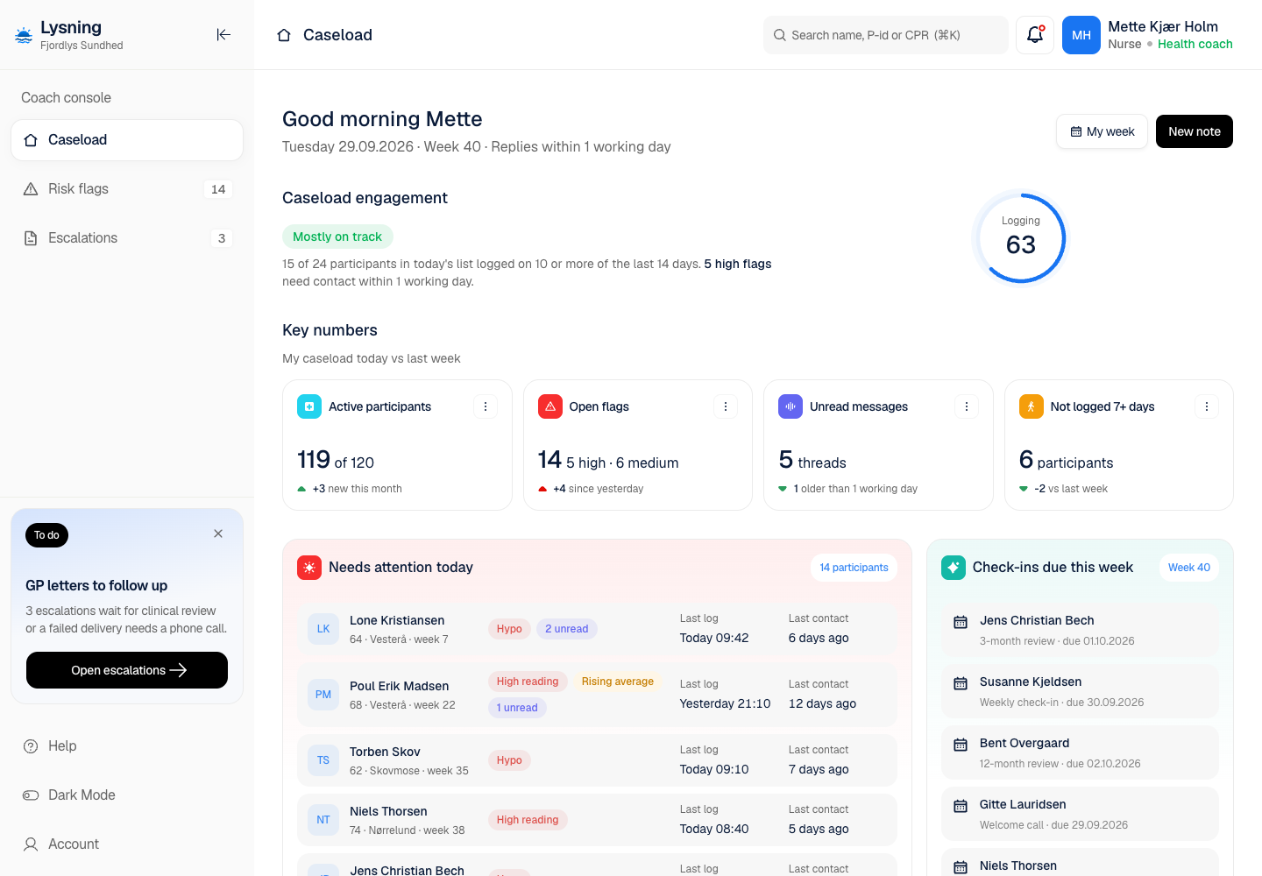
Task: Click calendar icon beside Bent Overgaard
Action: coord(961,745)
